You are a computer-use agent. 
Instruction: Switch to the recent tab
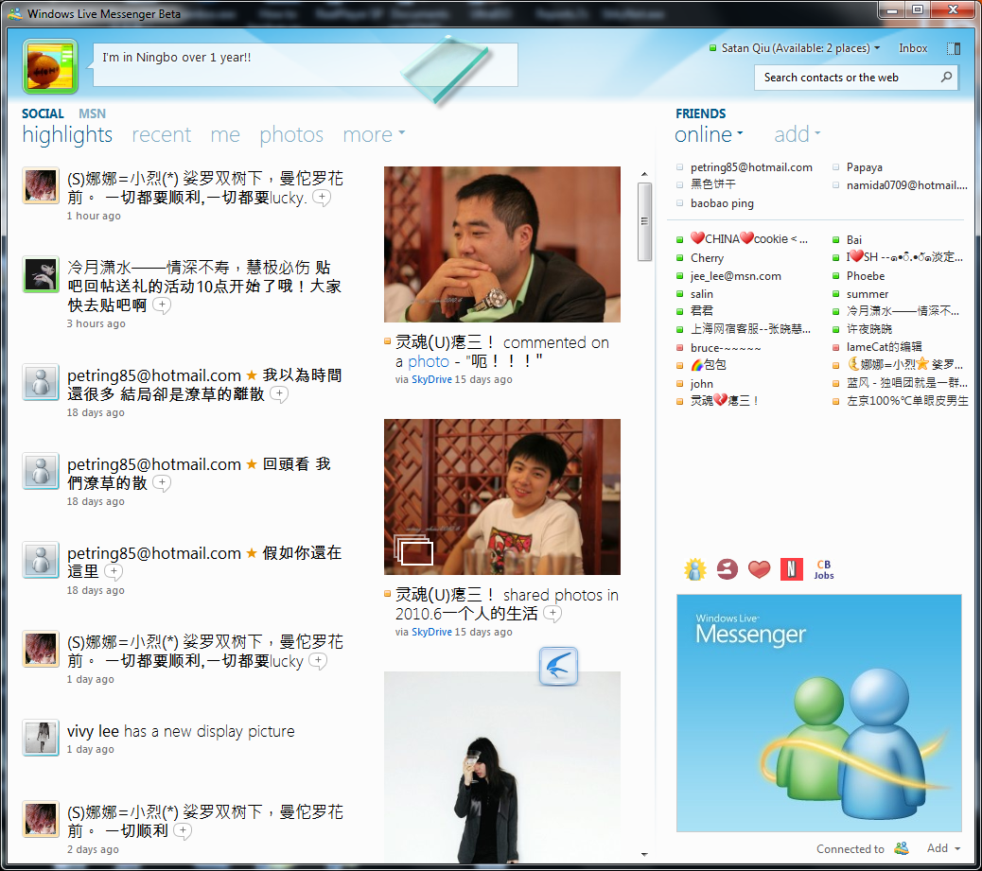click(x=161, y=134)
